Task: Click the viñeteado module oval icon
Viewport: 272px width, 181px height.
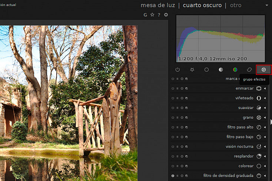Action: 259,98
